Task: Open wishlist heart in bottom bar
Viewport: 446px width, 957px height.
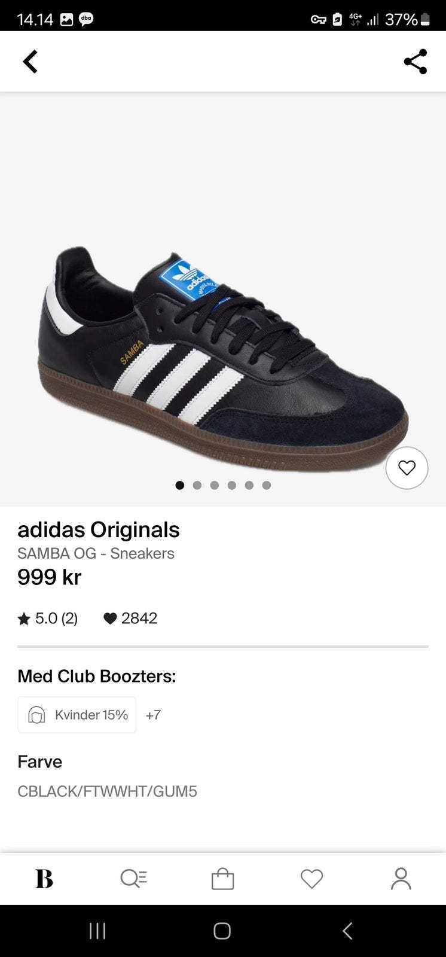Action: pos(311,879)
